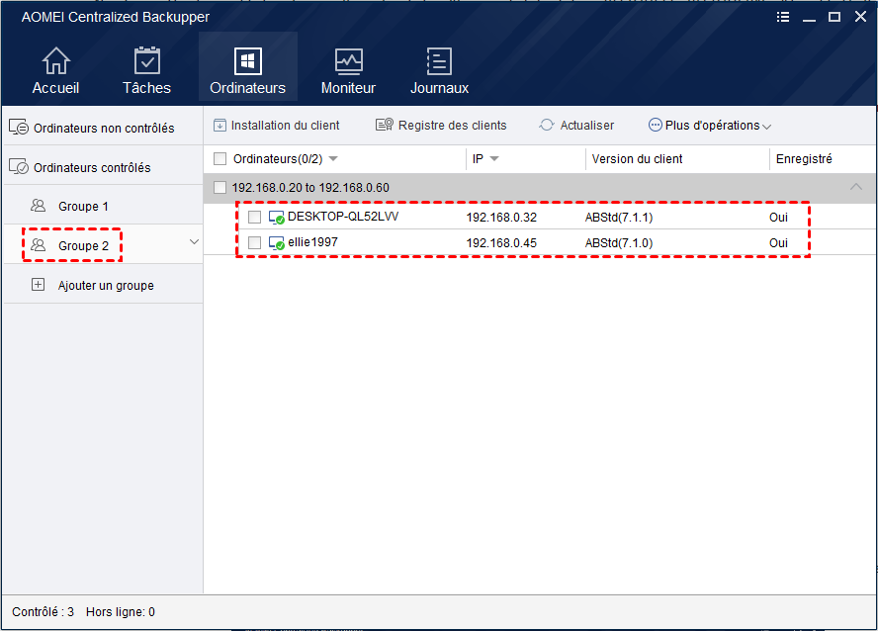
Task: Click Oui in the ellie1997 row
Action: click(778, 243)
